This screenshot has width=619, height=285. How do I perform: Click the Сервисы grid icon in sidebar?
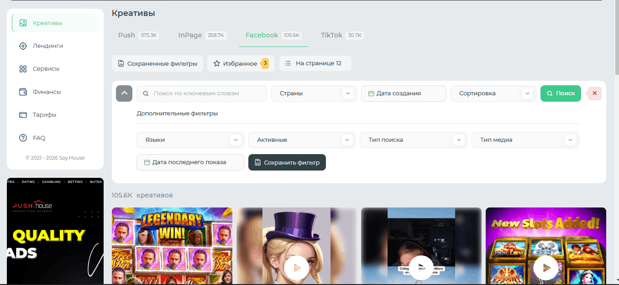tap(23, 69)
